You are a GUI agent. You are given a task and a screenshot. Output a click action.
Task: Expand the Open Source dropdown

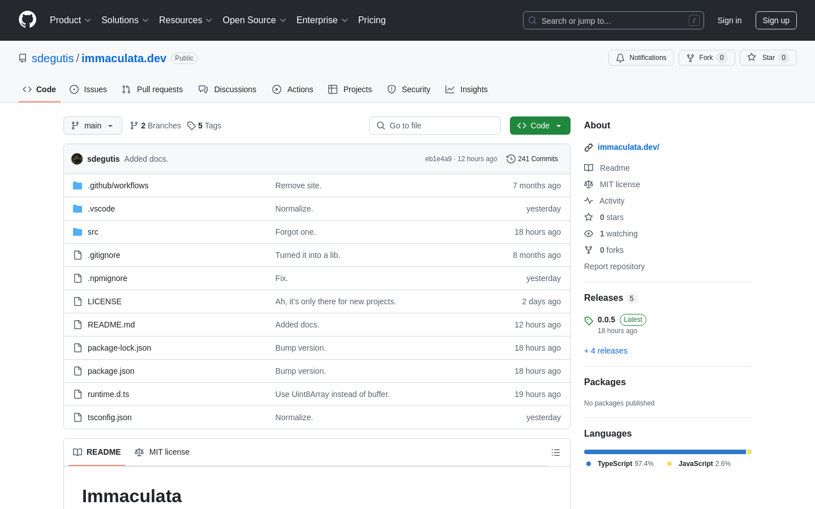[255, 20]
